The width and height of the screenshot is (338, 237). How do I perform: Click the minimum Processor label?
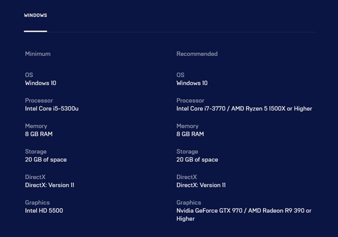(x=39, y=100)
